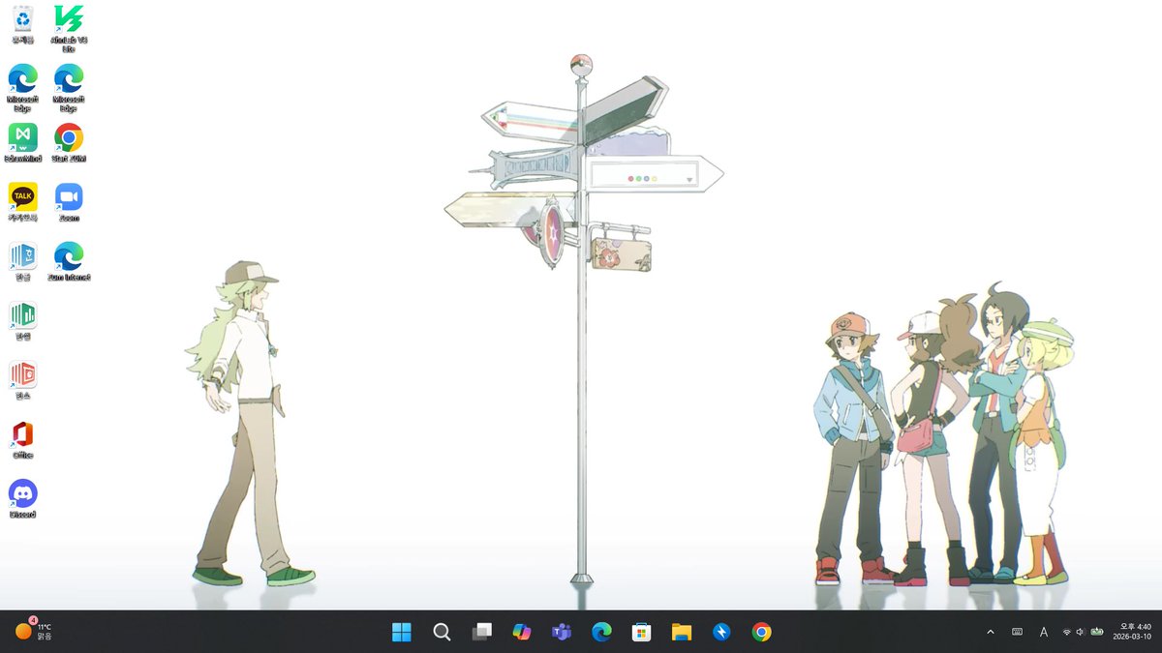
Task: Select the green Hancom Hancell desktop icon
Action: tap(22, 321)
